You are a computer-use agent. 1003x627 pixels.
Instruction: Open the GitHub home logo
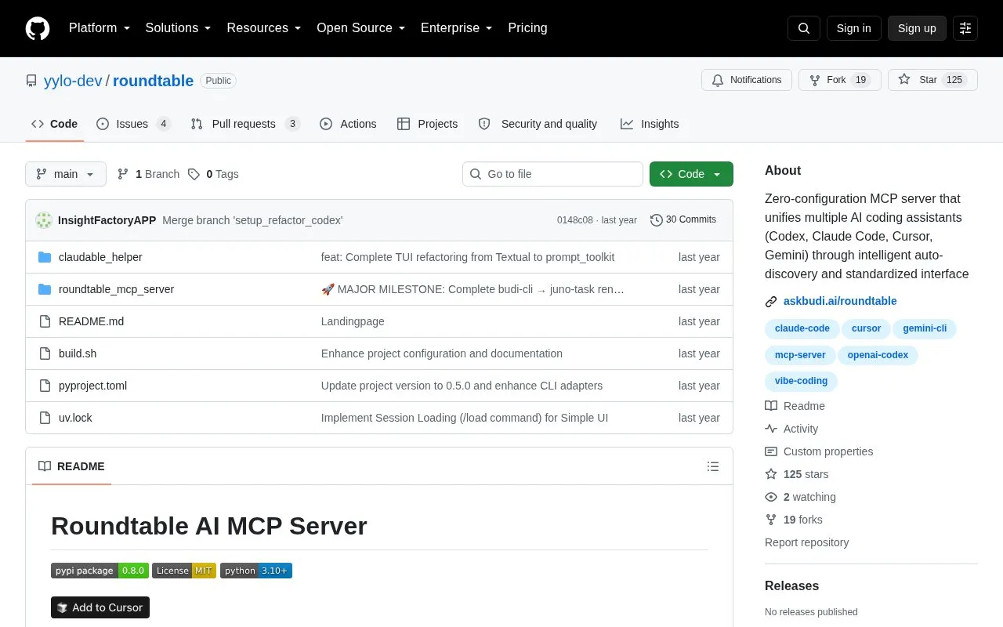[x=38, y=28]
